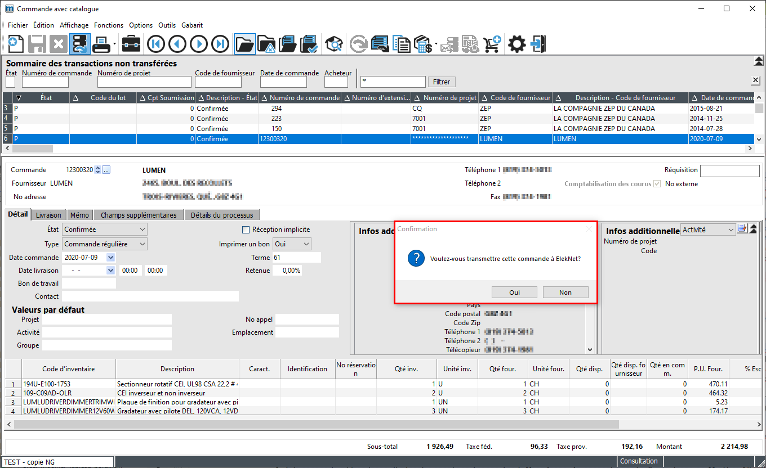Open the Affichage menu

coord(74,25)
